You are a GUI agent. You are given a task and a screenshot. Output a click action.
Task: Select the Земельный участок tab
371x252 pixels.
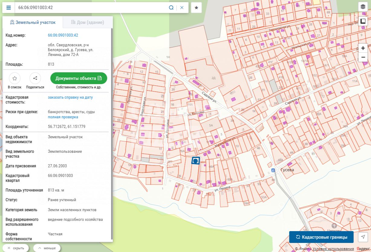(x=33, y=22)
